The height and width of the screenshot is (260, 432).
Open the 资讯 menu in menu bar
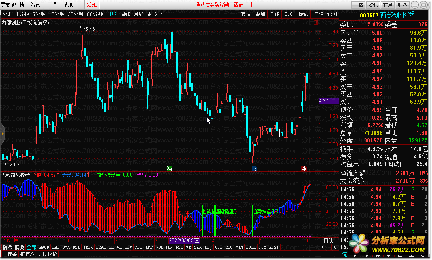[x=35, y=5]
